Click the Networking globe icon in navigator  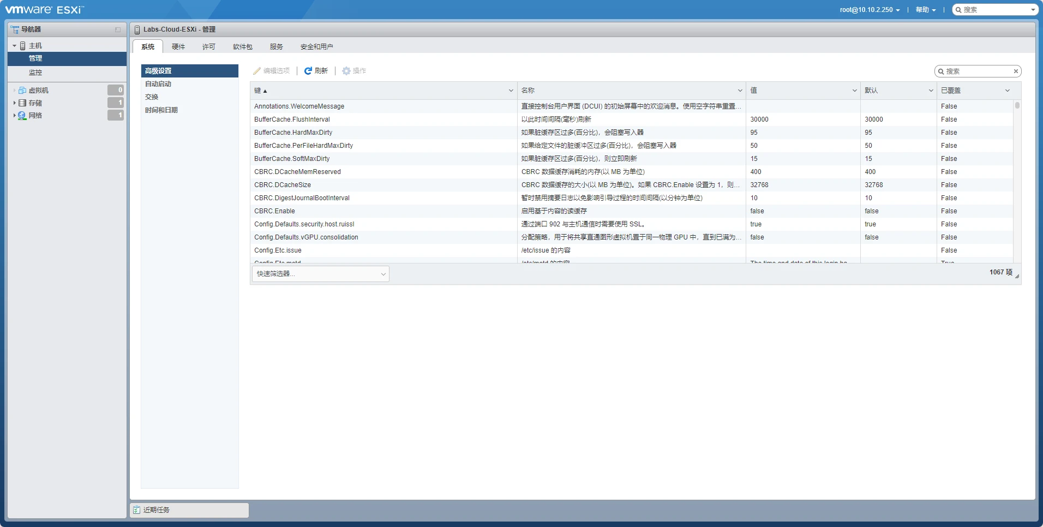(x=22, y=116)
